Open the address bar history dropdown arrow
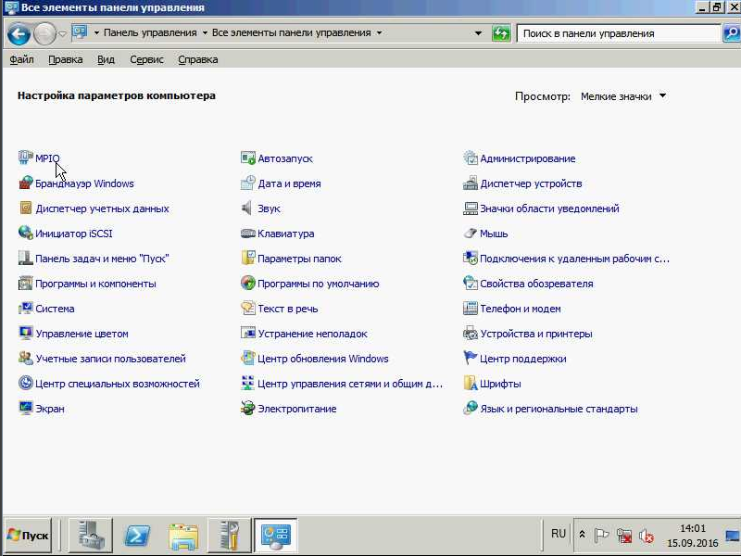Viewport: 741px width, 556px height. tap(478, 33)
